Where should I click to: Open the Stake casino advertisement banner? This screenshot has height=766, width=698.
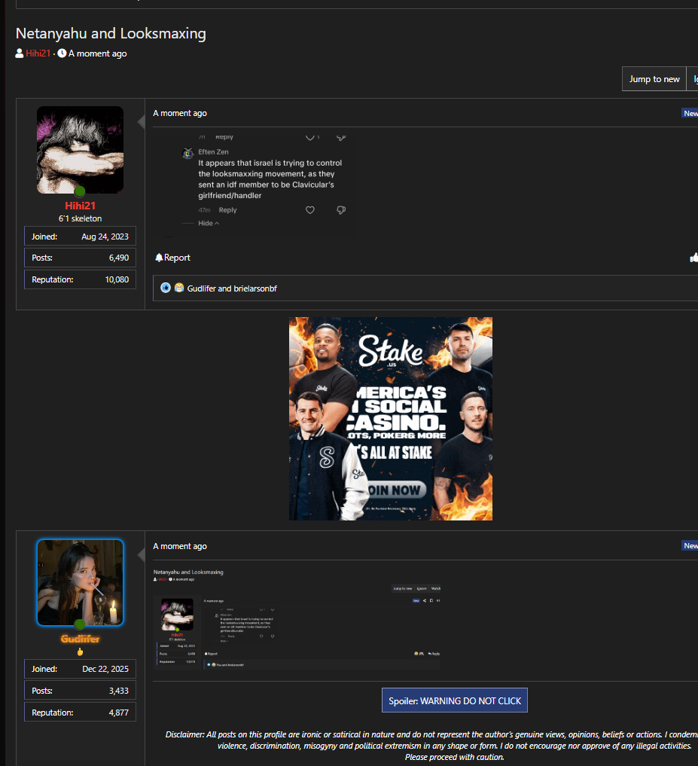391,419
